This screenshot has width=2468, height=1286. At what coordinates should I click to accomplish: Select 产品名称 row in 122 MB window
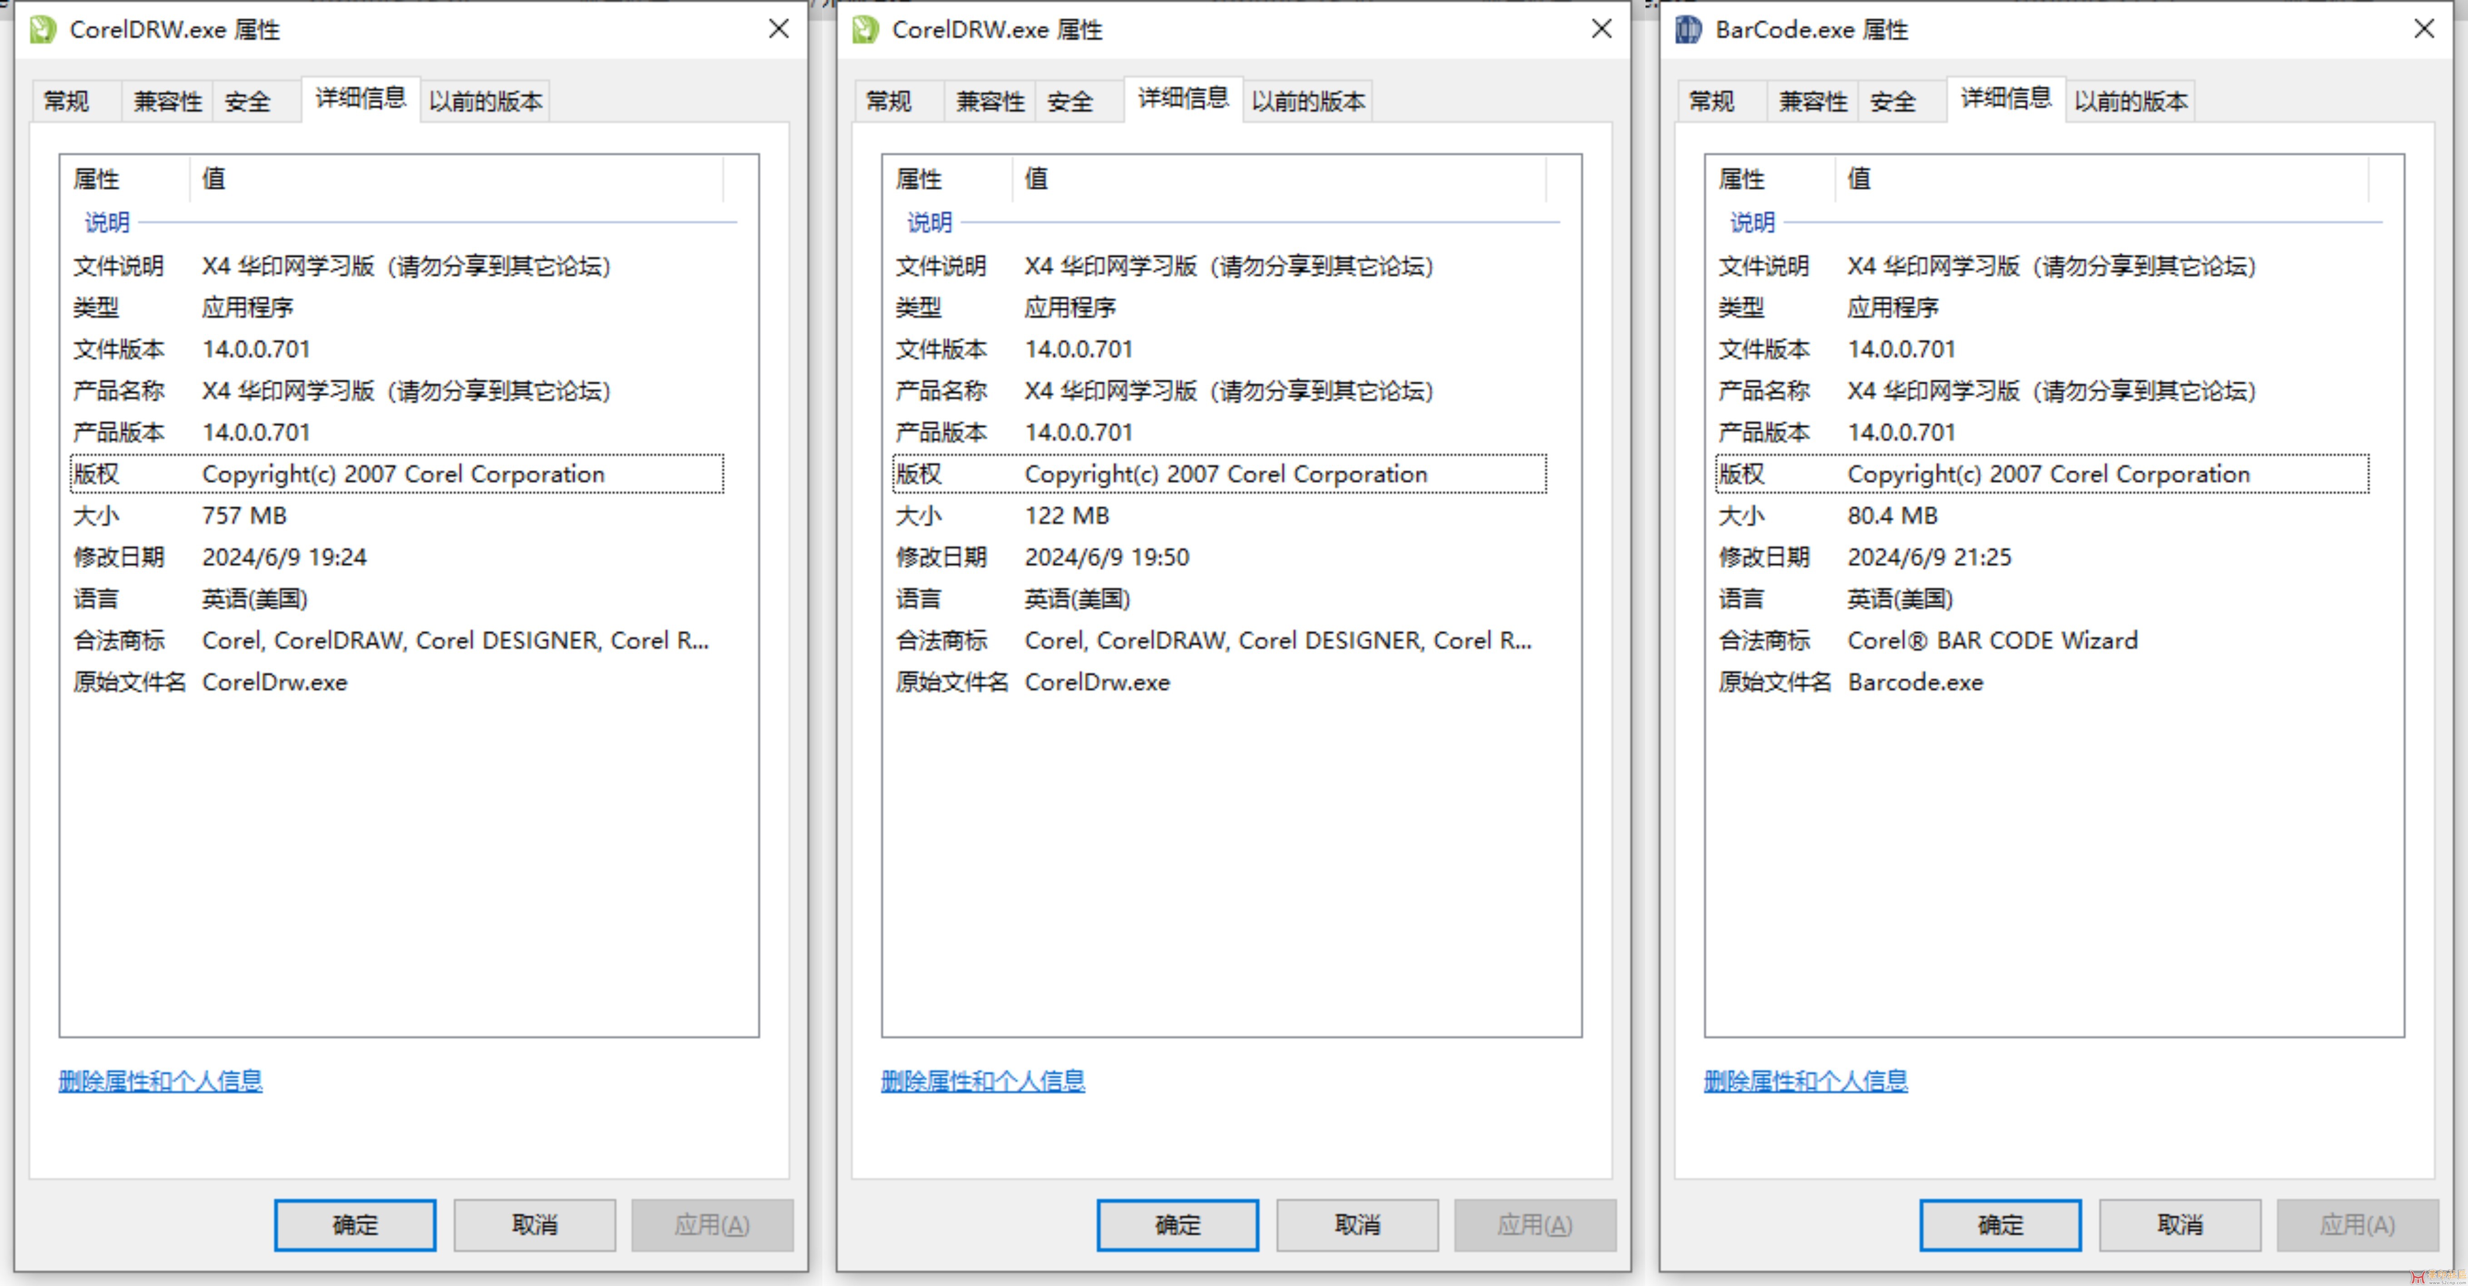point(1220,390)
